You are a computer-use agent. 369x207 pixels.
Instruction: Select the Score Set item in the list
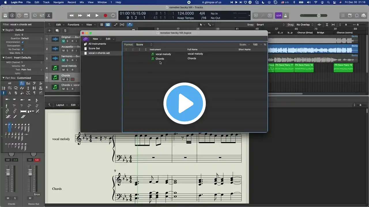coord(94,48)
